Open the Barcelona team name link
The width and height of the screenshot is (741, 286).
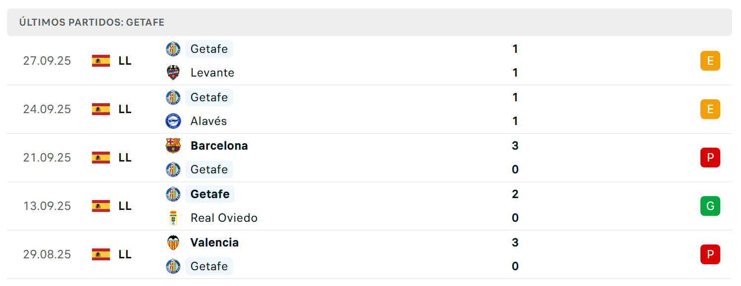tap(219, 146)
